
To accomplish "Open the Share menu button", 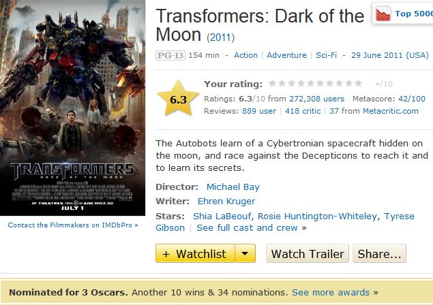I will [379, 254].
